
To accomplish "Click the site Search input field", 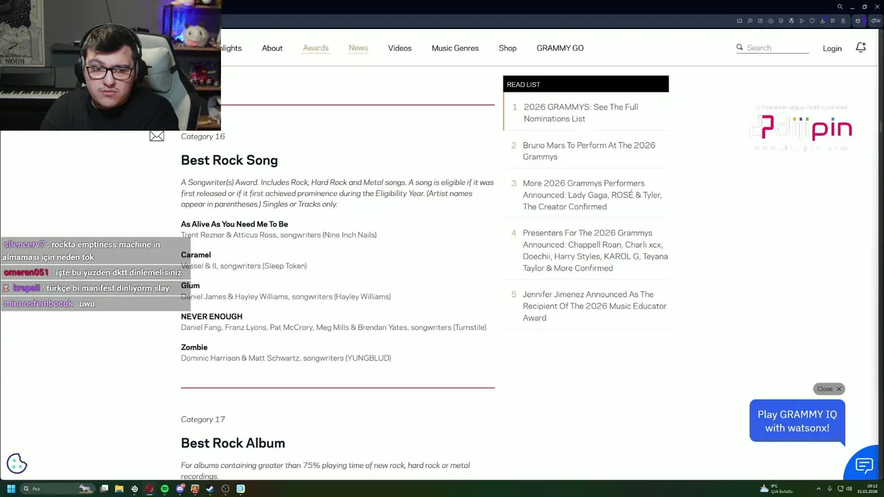I will click(x=777, y=48).
